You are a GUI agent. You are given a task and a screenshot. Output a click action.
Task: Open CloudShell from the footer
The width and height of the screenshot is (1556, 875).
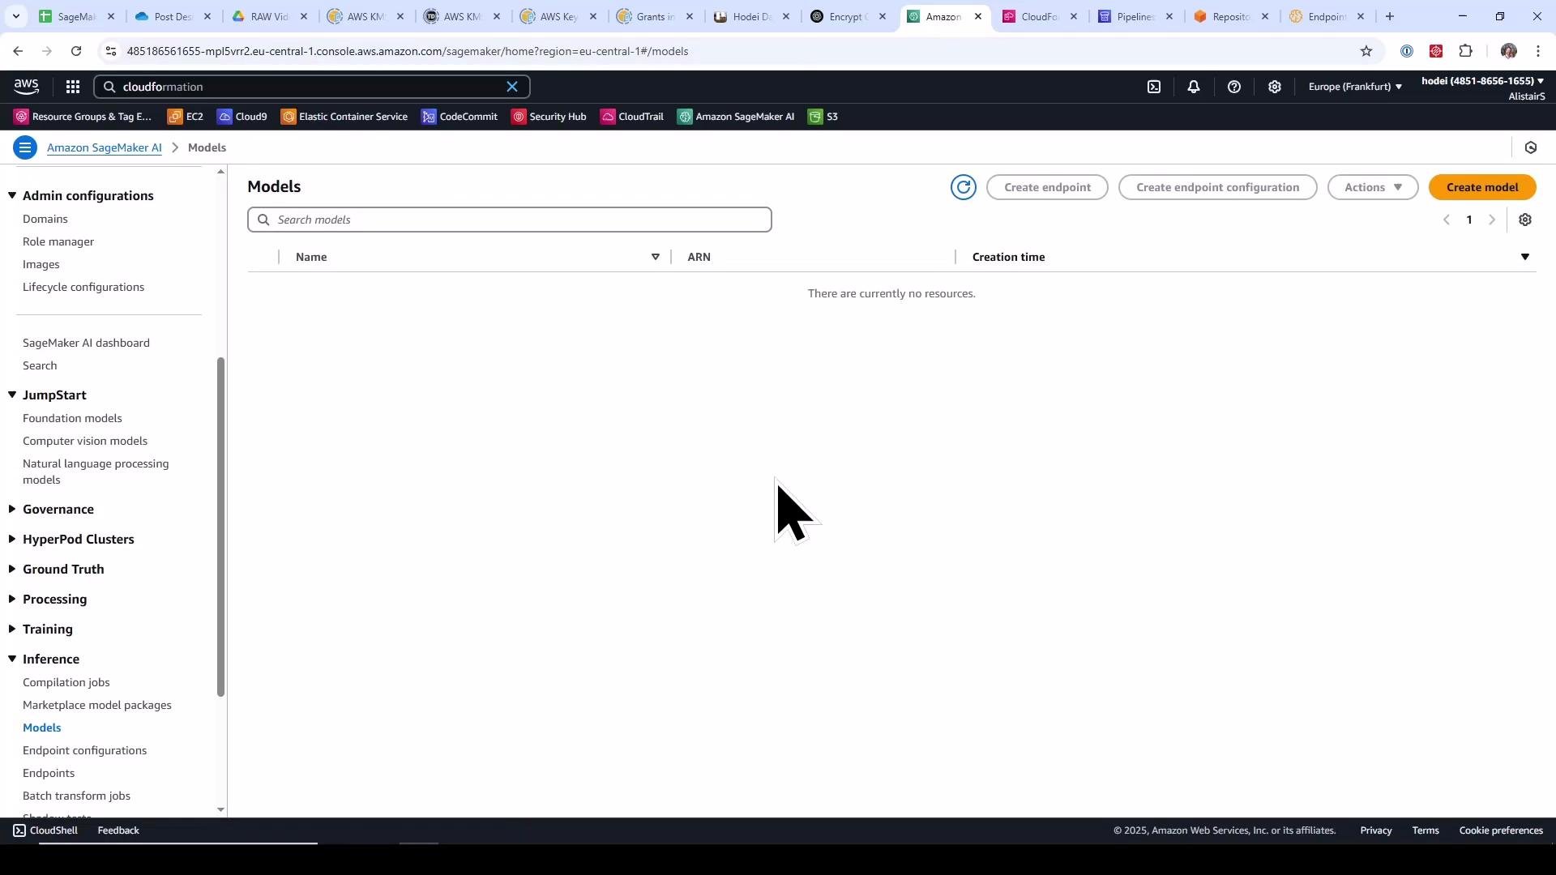tap(46, 830)
